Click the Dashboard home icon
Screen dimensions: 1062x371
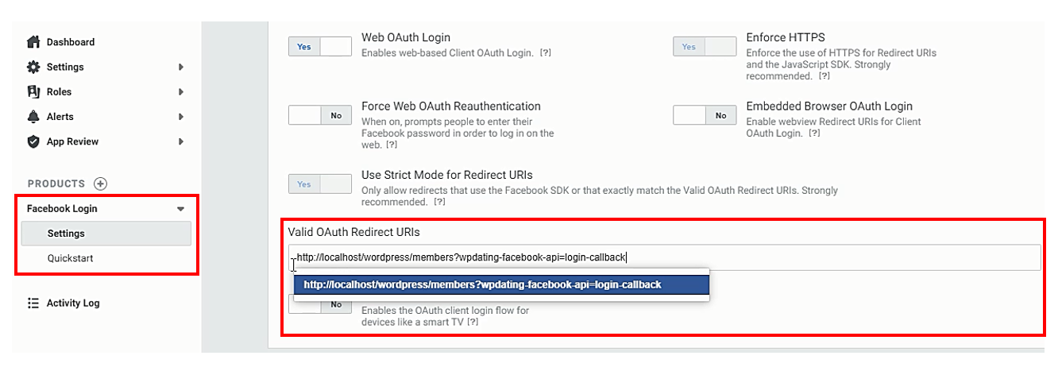click(33, 42)
